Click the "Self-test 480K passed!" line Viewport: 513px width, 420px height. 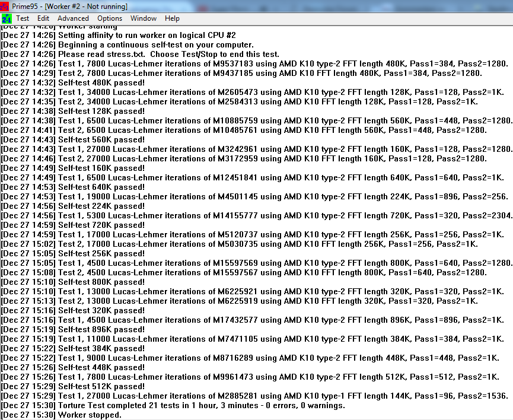click(72, 83)
